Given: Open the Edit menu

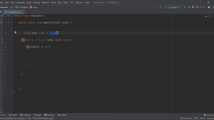Looking at the screenshot, I should pyautogui.click(x=7, y=2).
